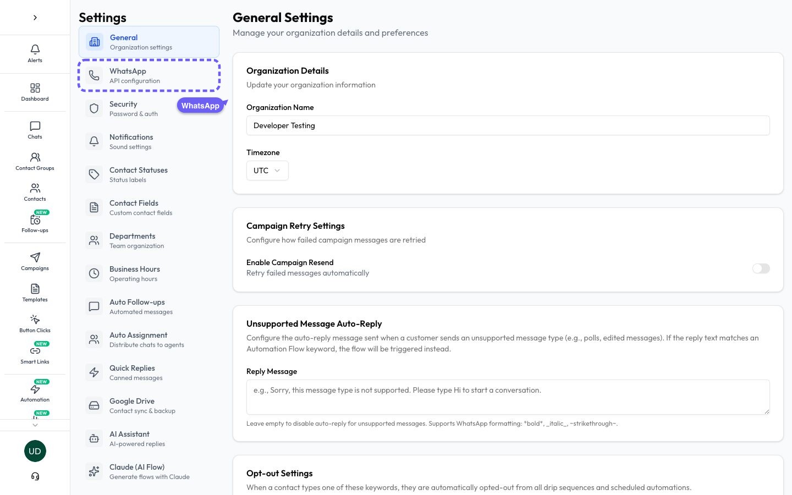
Task: Click the "Opt-out Settings" heading
Action: coord(279,474)
